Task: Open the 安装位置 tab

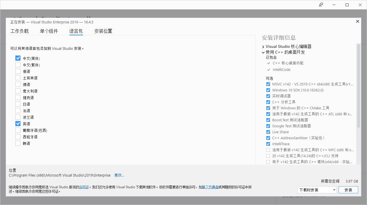Action: click(x=103, y=31)
